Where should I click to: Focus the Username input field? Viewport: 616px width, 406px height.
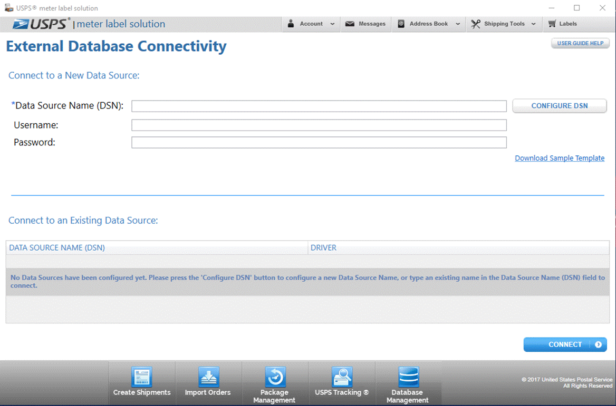pos(319,125)
